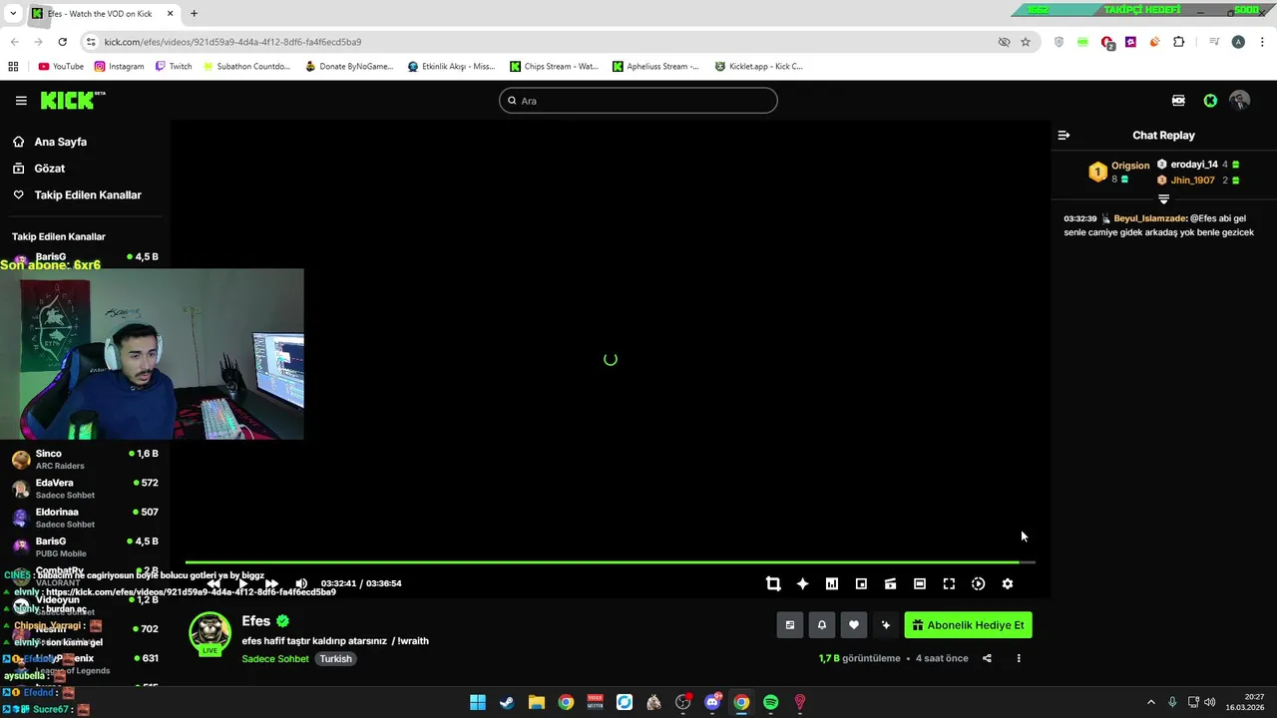Click the browser address bar URL
The width and height of the screenshot is (1277, 718).
click(232, 42)
